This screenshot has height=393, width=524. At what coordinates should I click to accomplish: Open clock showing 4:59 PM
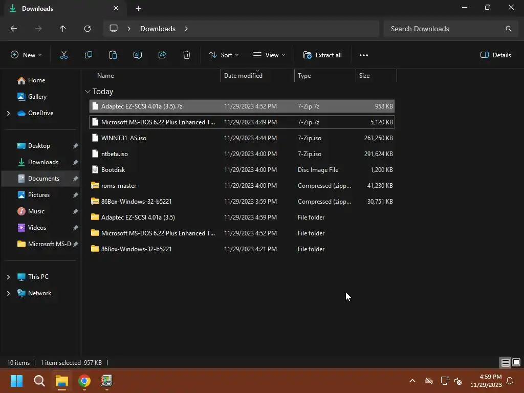coord(486,381)
